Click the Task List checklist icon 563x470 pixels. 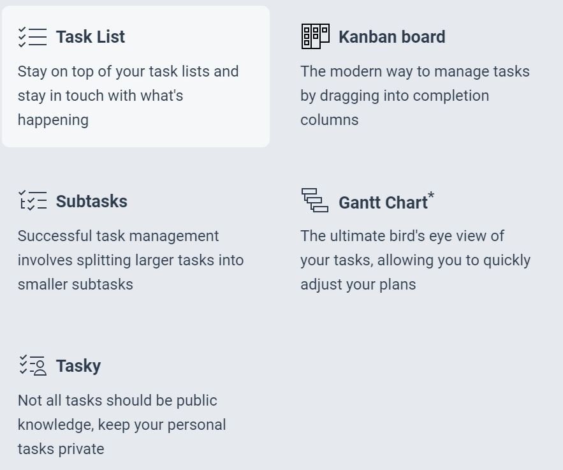click(33, 37)
